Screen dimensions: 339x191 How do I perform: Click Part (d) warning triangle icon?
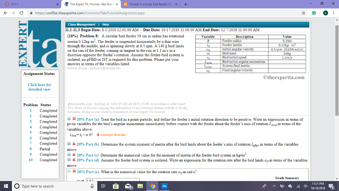pos(74,159)
